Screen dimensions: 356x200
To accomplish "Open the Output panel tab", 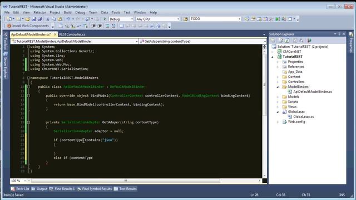I will [x=39, y=189].
